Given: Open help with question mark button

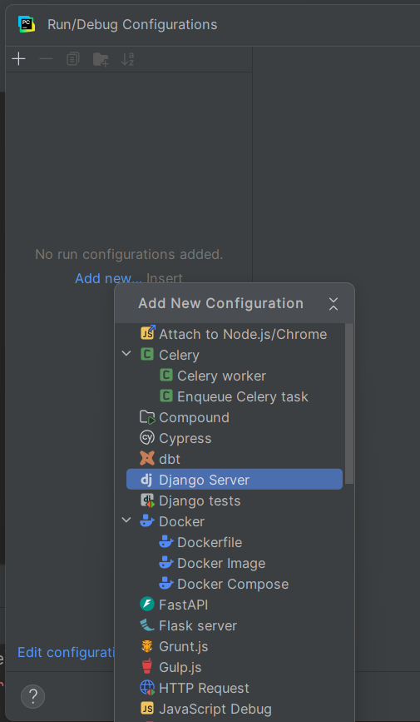Looking at the screenshot, I should coord(32,696).
